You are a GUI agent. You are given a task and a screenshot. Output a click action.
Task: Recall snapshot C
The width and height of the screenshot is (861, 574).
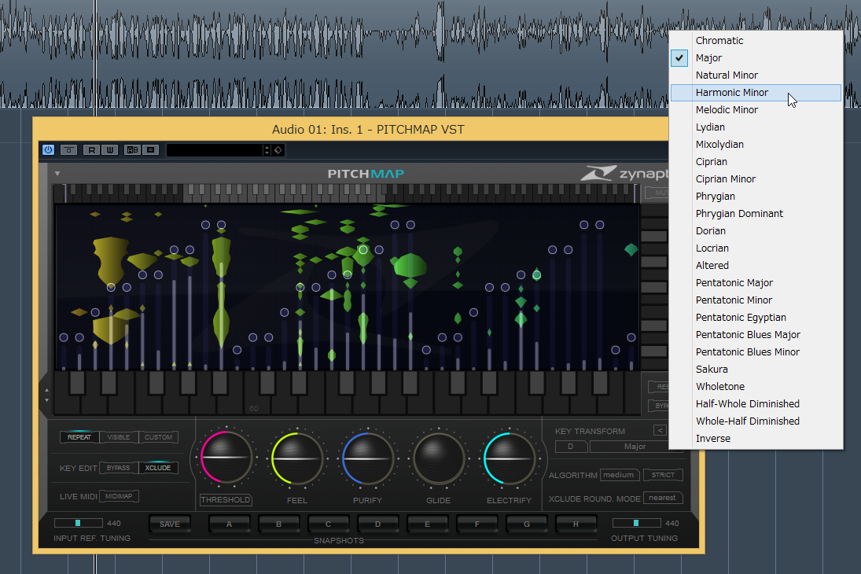coord(328,524)
